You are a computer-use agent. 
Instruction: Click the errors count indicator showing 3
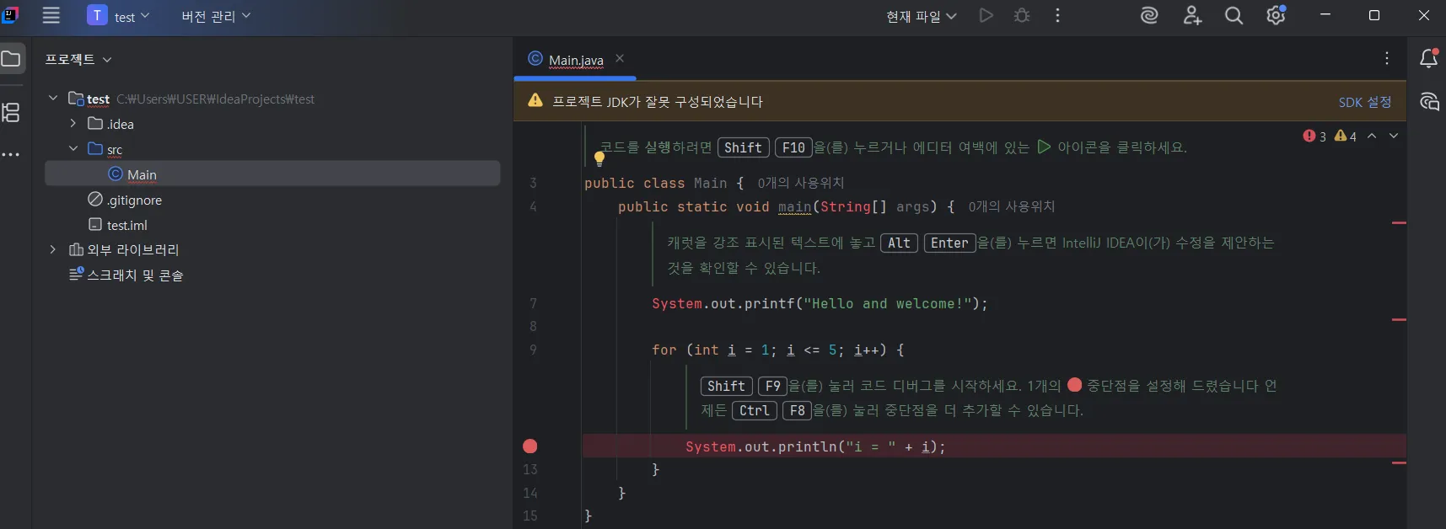(1314, 136)
